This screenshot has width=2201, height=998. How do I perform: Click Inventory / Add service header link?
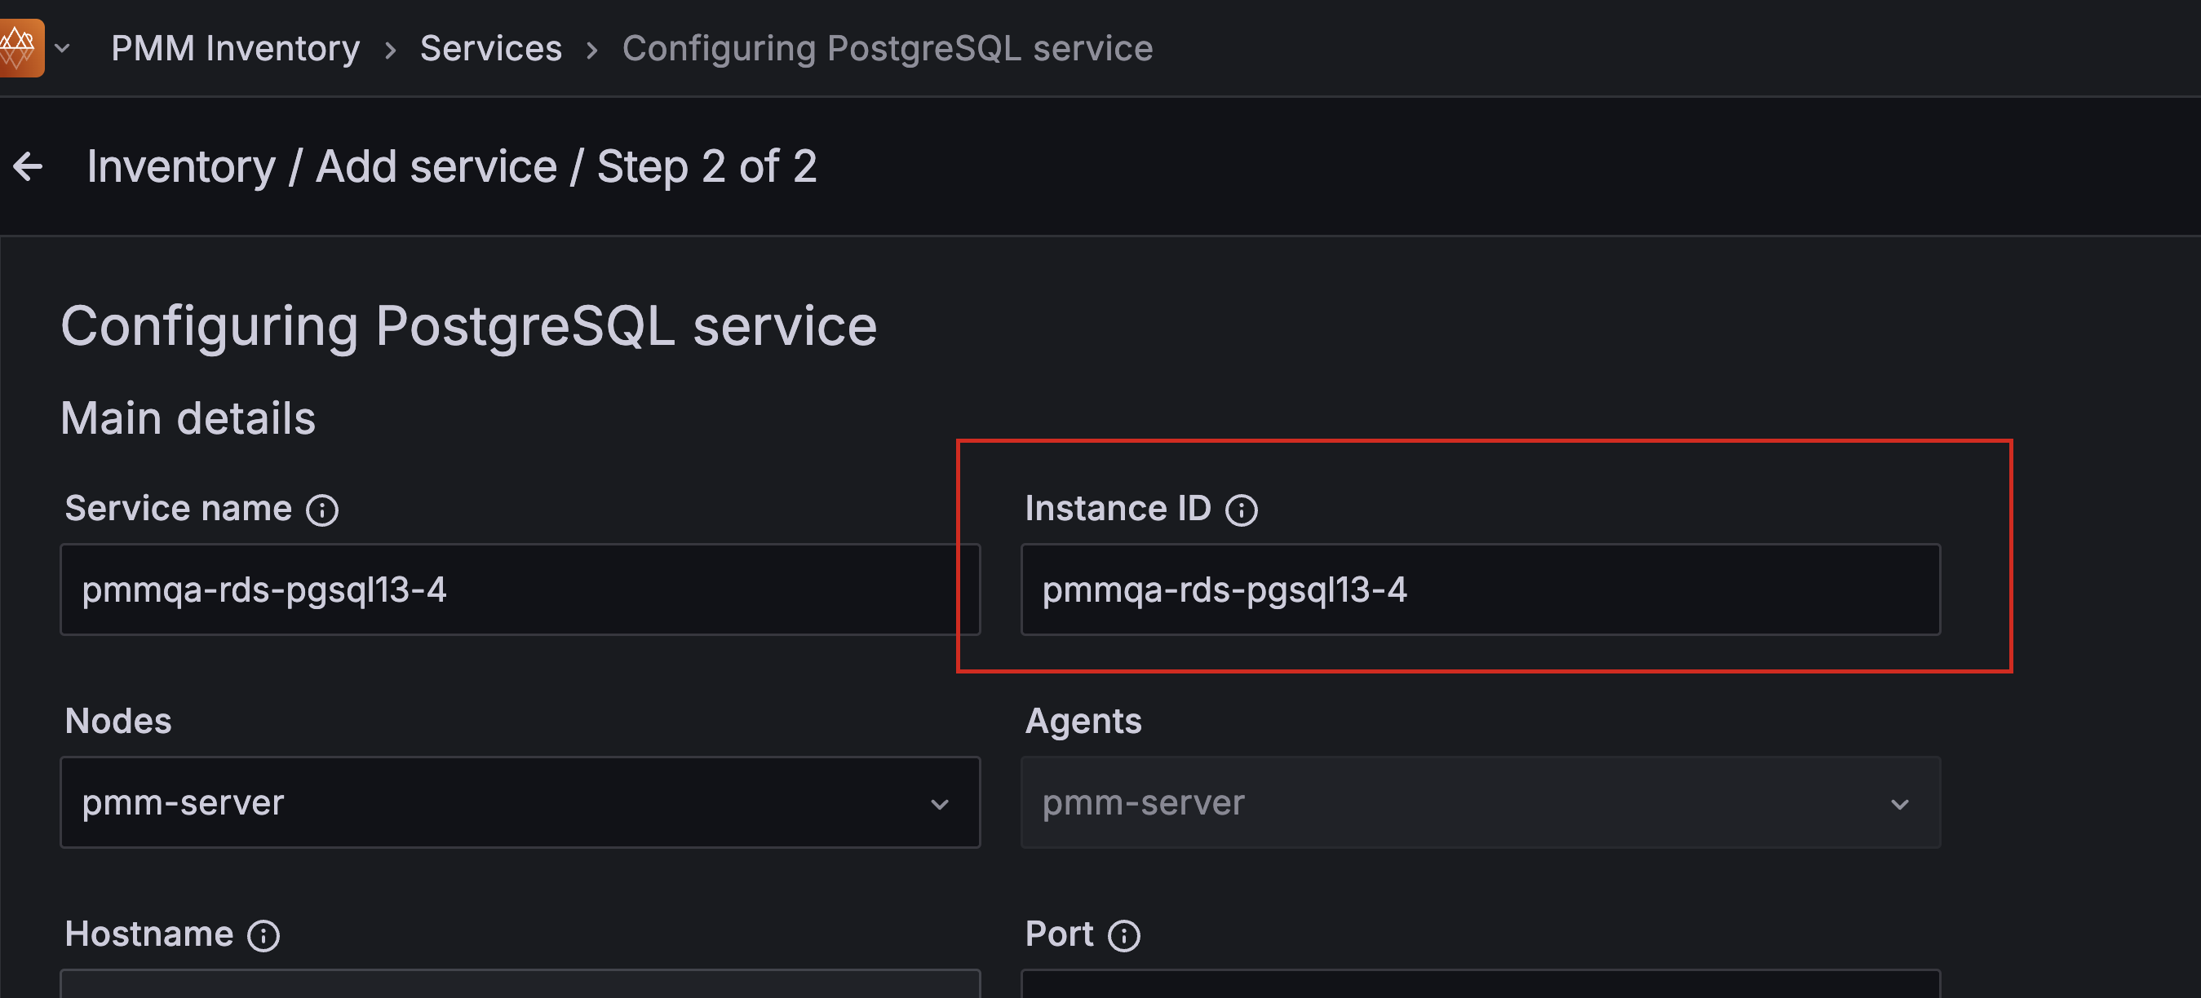click(452, 166)
